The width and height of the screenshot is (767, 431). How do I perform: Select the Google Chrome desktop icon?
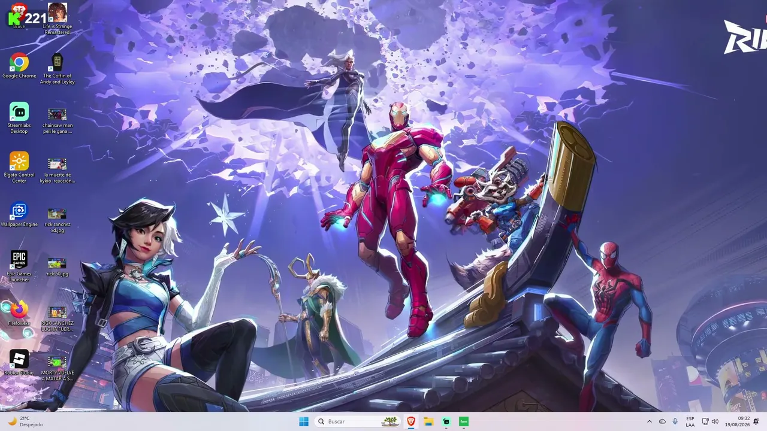(19, 66)
